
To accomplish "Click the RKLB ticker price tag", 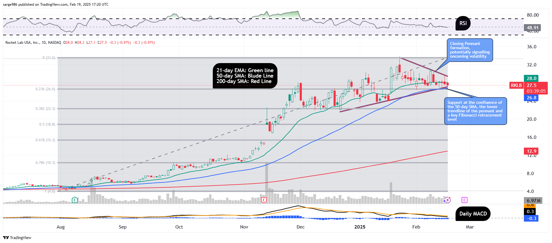I will click(516, 85).
